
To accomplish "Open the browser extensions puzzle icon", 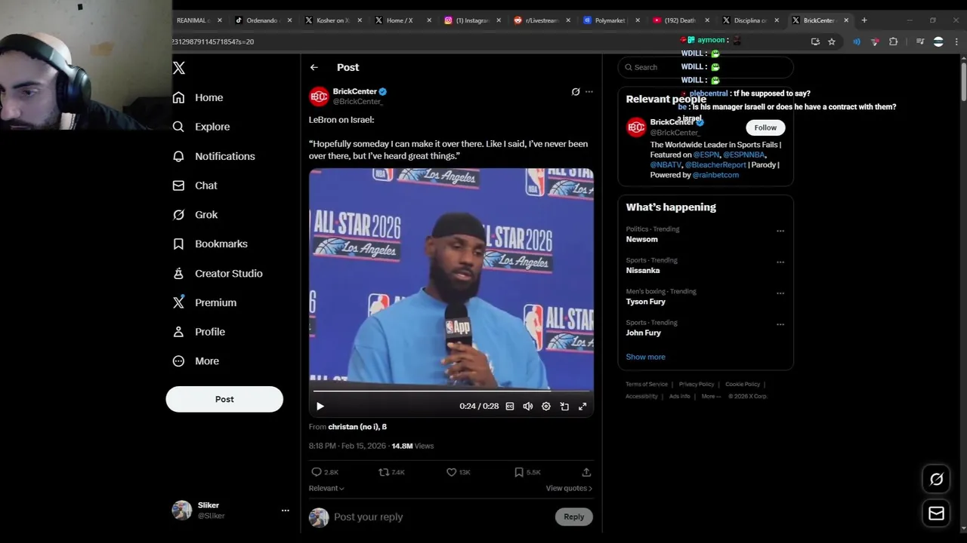I will (893, 42).
